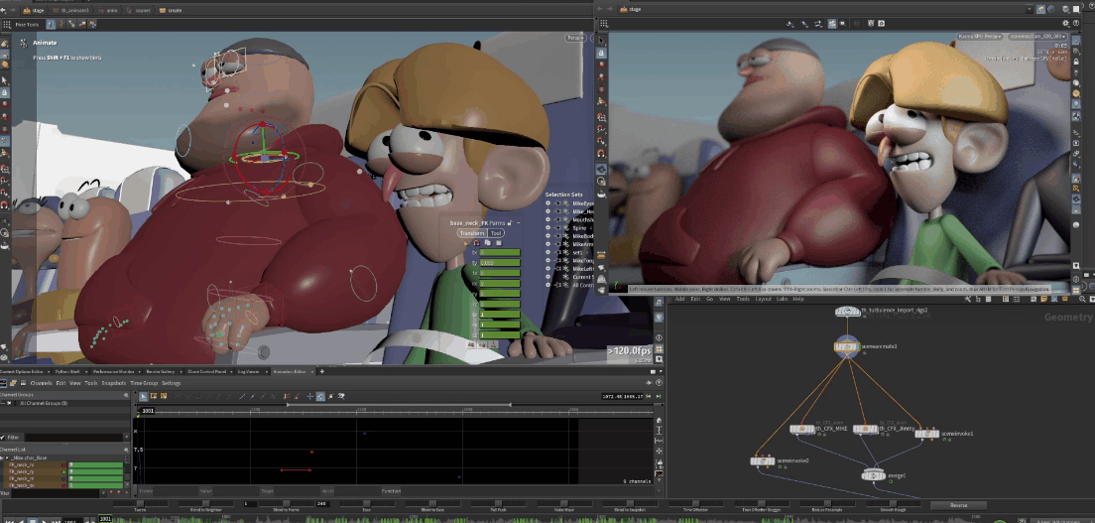Viewport: 1095px width, 523px height.
Task: Click the Reverse button
Action: (958, 505)
